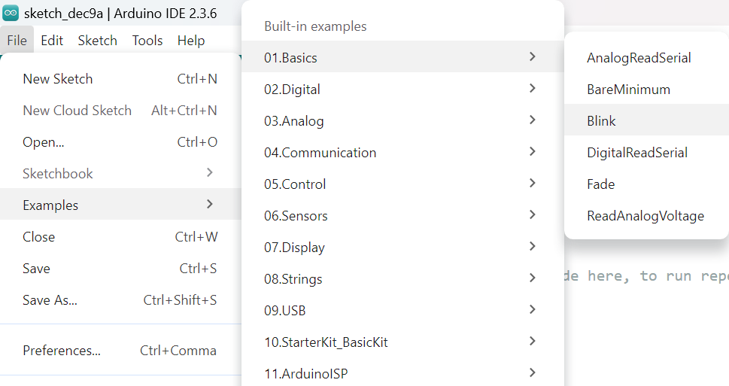Open the Sketch menu
This screenshot has height=386, width=729.
point(98,41)
